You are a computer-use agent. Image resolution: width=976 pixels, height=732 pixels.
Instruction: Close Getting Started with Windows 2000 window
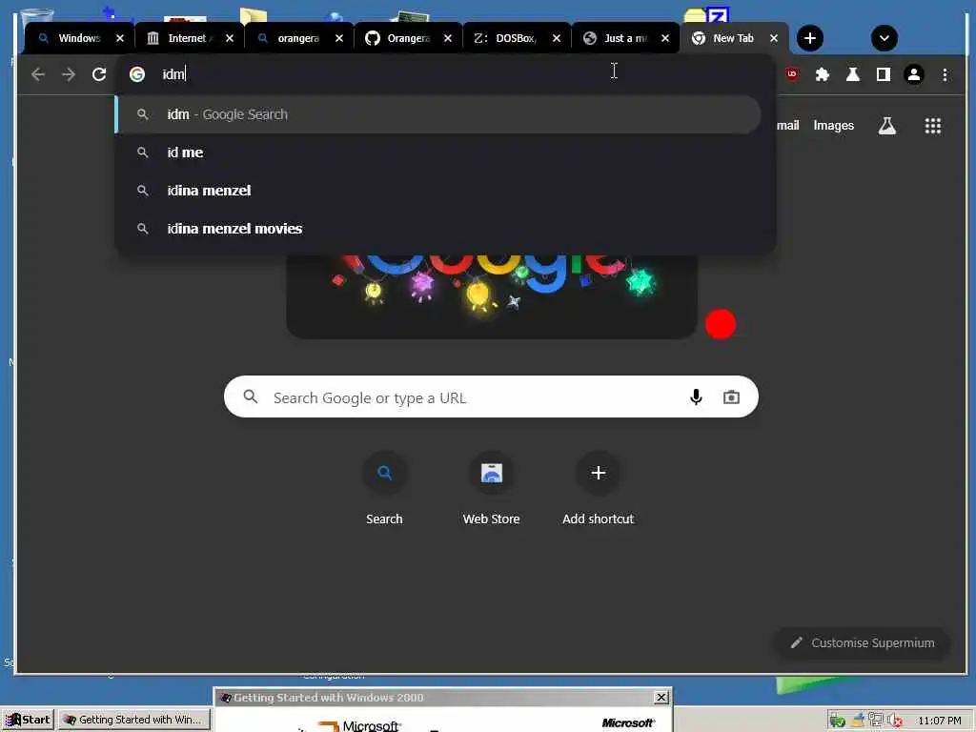(661, 697)
